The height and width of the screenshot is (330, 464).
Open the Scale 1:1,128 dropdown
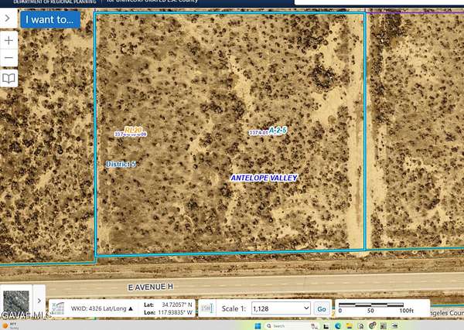coord(281,308)
